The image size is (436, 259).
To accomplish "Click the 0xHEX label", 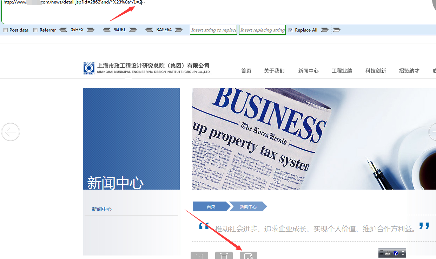I will point(77,30).
